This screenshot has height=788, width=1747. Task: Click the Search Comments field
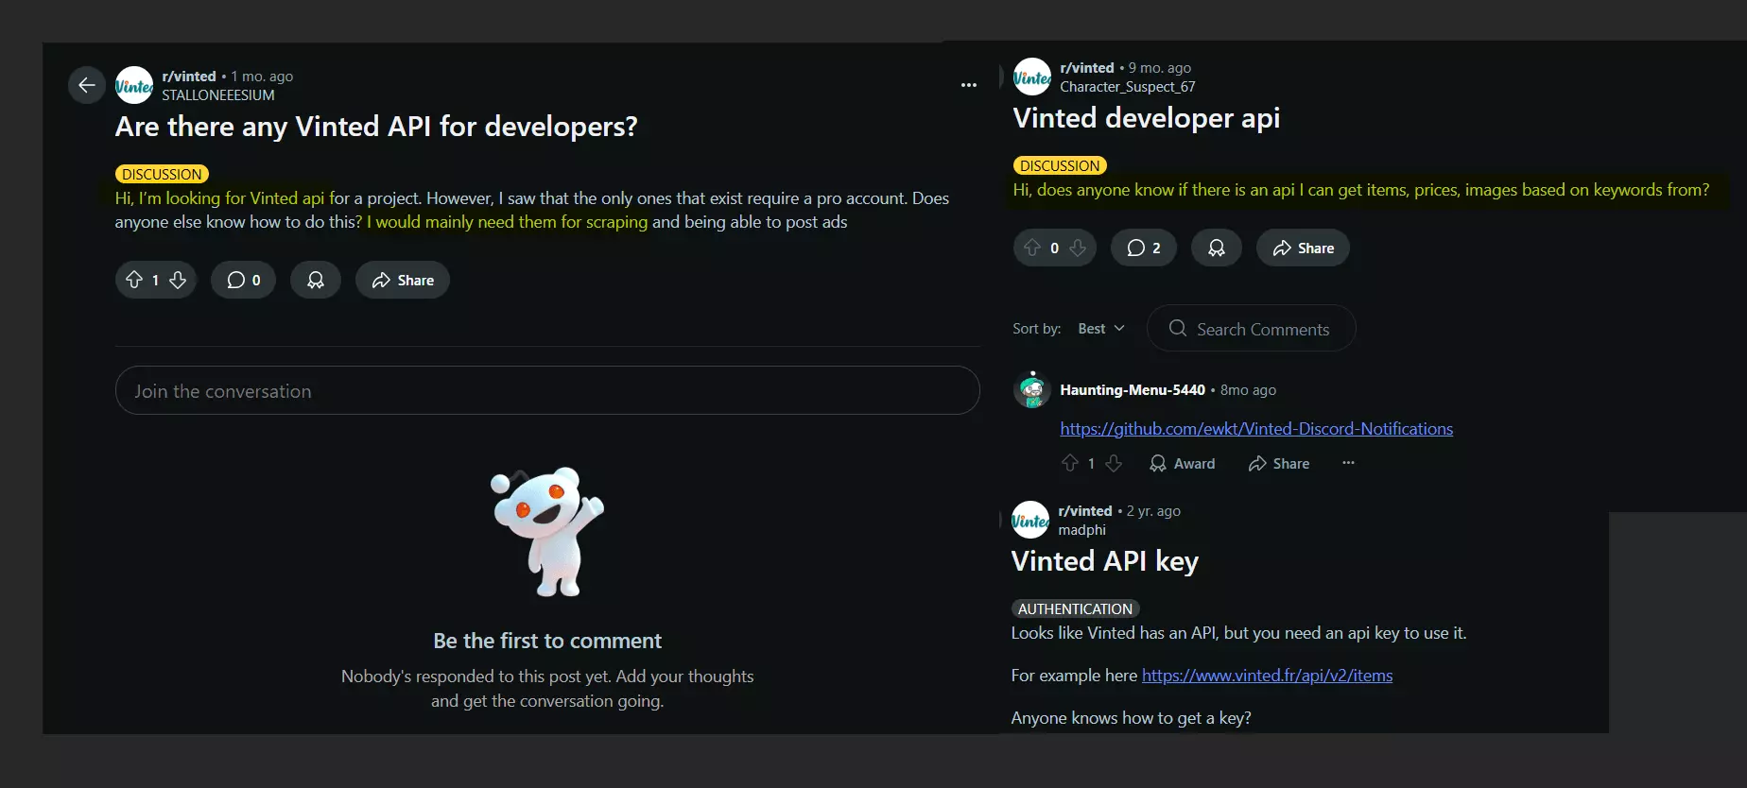coord(1252,328)
